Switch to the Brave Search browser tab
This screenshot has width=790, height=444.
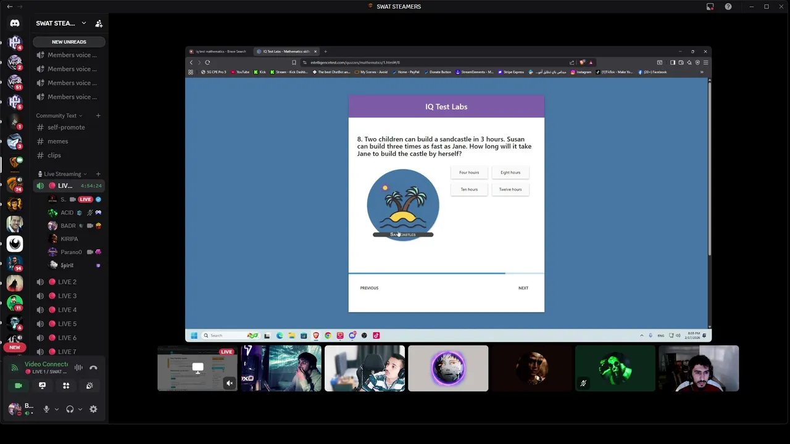click(220, 52)
